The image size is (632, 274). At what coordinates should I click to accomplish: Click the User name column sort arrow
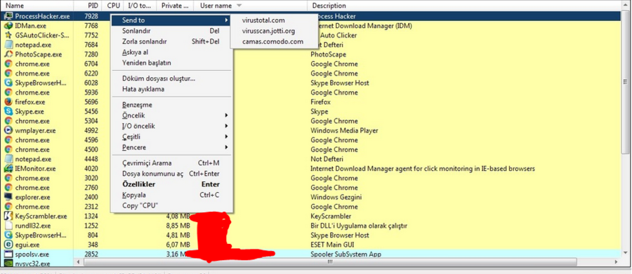click(239, 6)
